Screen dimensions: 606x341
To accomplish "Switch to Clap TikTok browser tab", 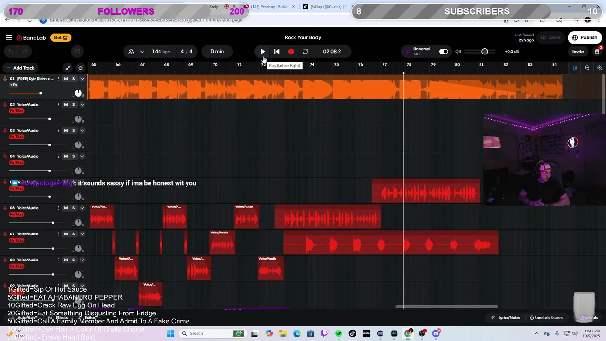I will coord(326,7).
